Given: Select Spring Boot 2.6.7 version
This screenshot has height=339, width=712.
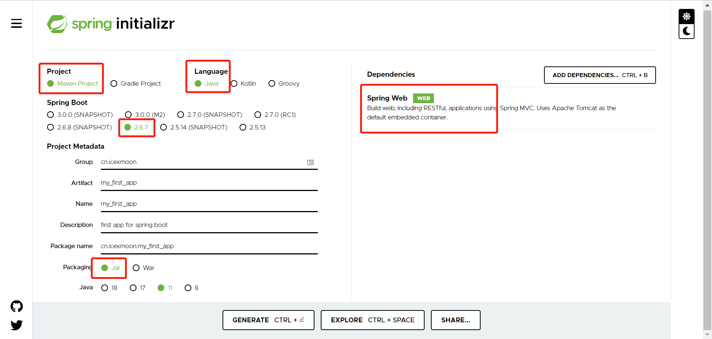Looking at the screenshot, I should point(136,127).
